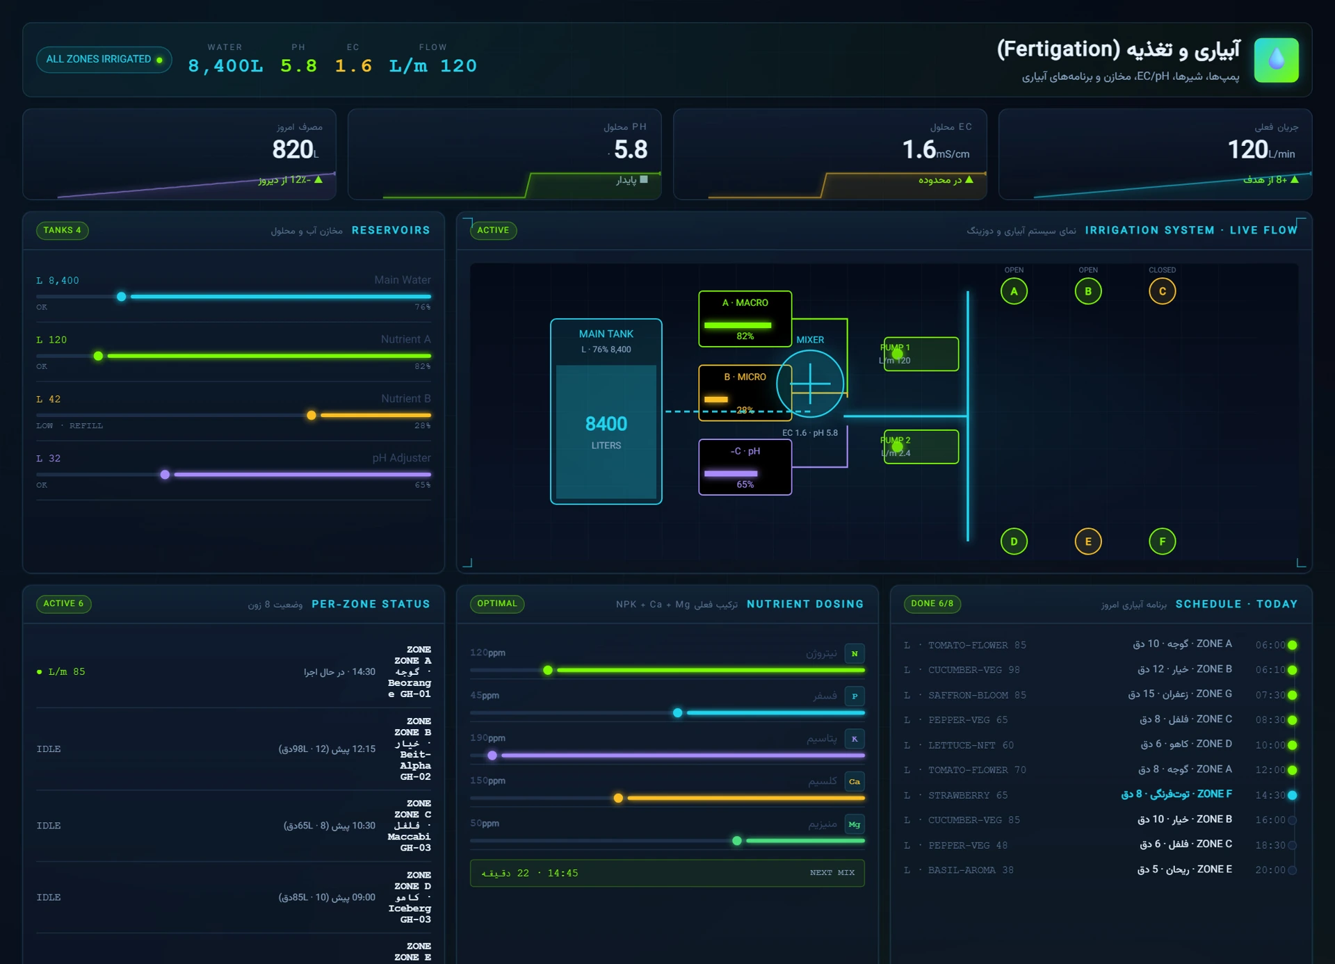
Task: Adjust the calcium 150ppm slider handle
Action: pos(618,799)
